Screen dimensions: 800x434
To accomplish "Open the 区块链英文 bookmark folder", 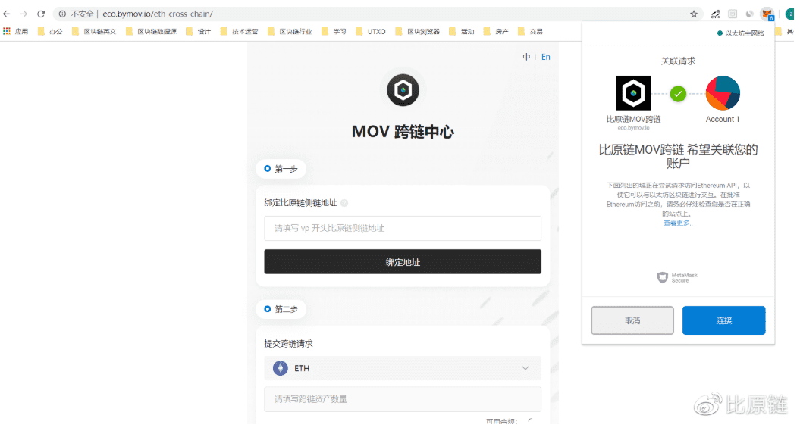I will coord(94,32).
